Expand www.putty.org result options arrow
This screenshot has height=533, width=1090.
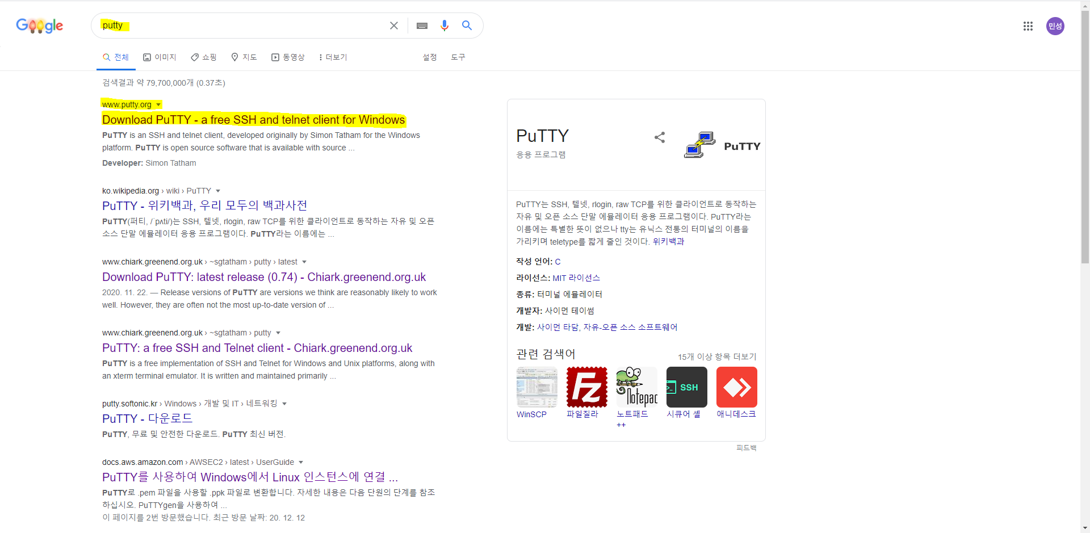(158, 104)
